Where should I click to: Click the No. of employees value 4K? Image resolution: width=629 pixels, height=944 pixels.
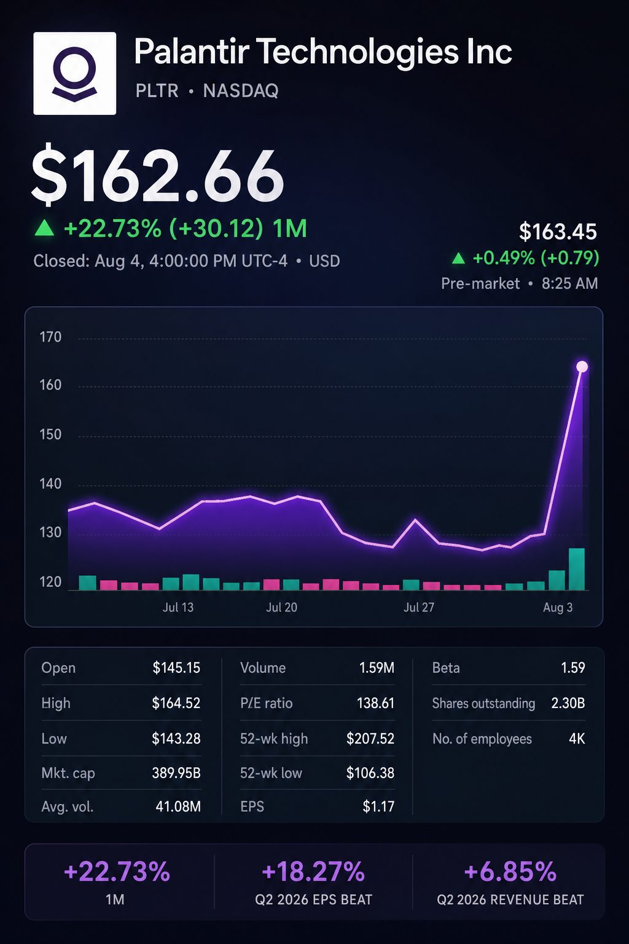[x=577, y=739]
